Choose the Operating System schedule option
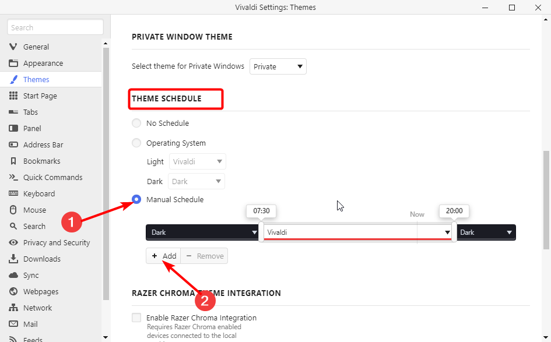Screen dimensions: 551x342 [136, 143]
